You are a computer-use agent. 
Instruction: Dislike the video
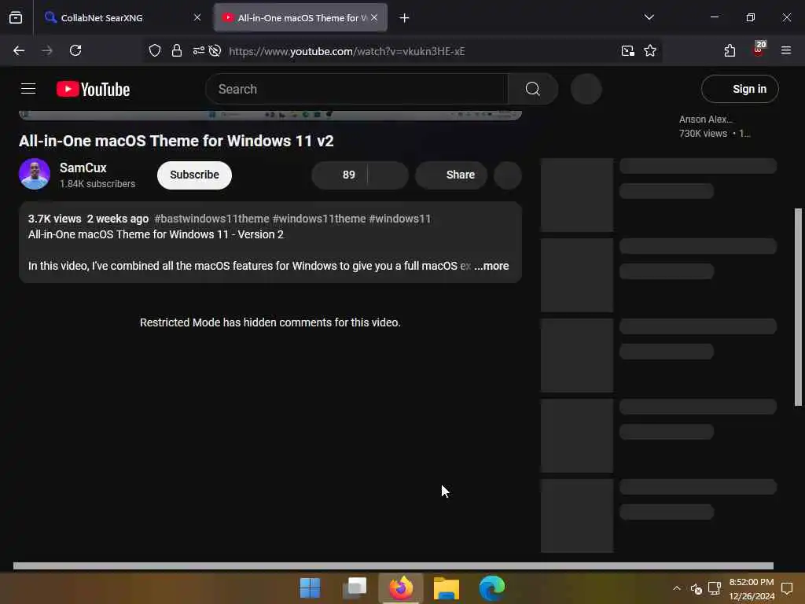coord(388,175)
